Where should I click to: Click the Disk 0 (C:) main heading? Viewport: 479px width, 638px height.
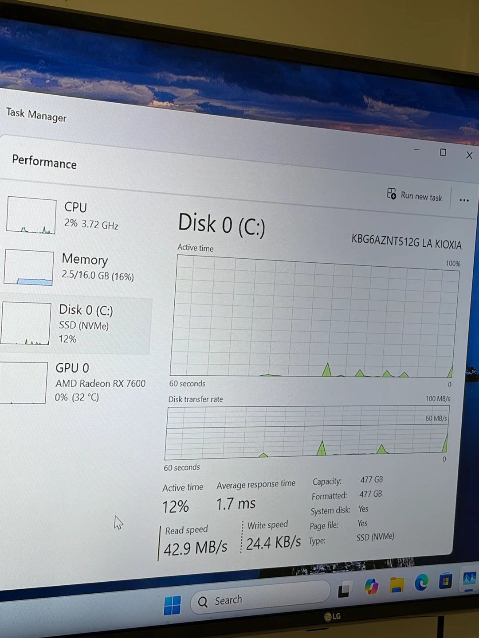pos(221,224)
